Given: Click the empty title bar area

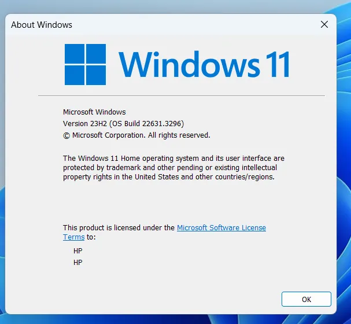Looking at the screenshot, I should coord(191,25).
